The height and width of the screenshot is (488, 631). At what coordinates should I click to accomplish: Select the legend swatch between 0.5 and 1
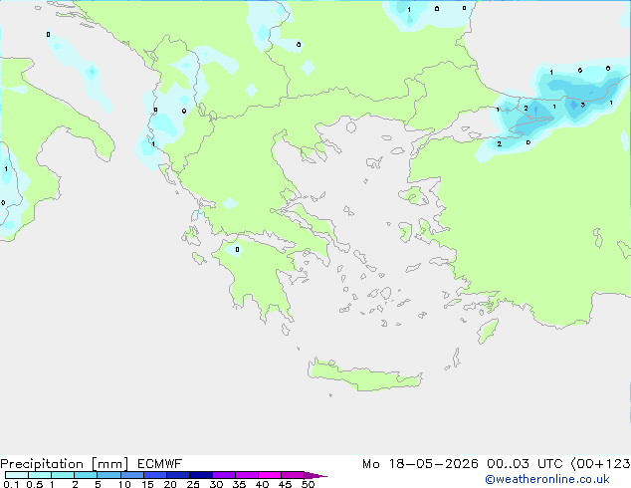(40, 475)
